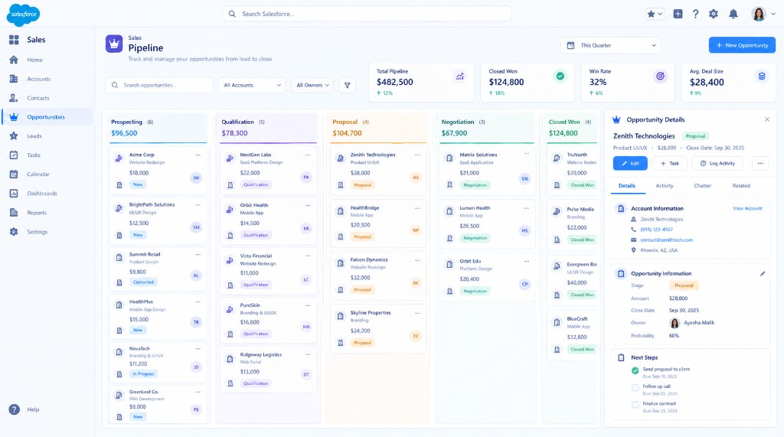Screen dimensions: 784x437
Task: Open the Acme Corp card options menu
Action: coord(198,155)
